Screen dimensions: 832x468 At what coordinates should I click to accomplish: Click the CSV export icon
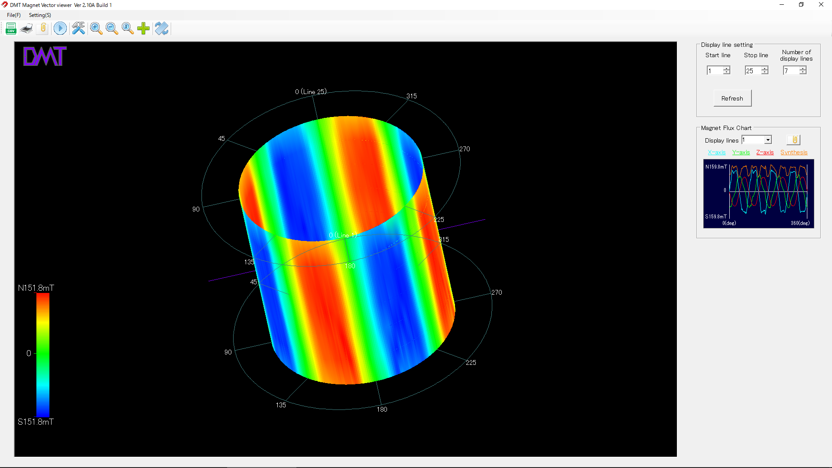tap(11, 29)
